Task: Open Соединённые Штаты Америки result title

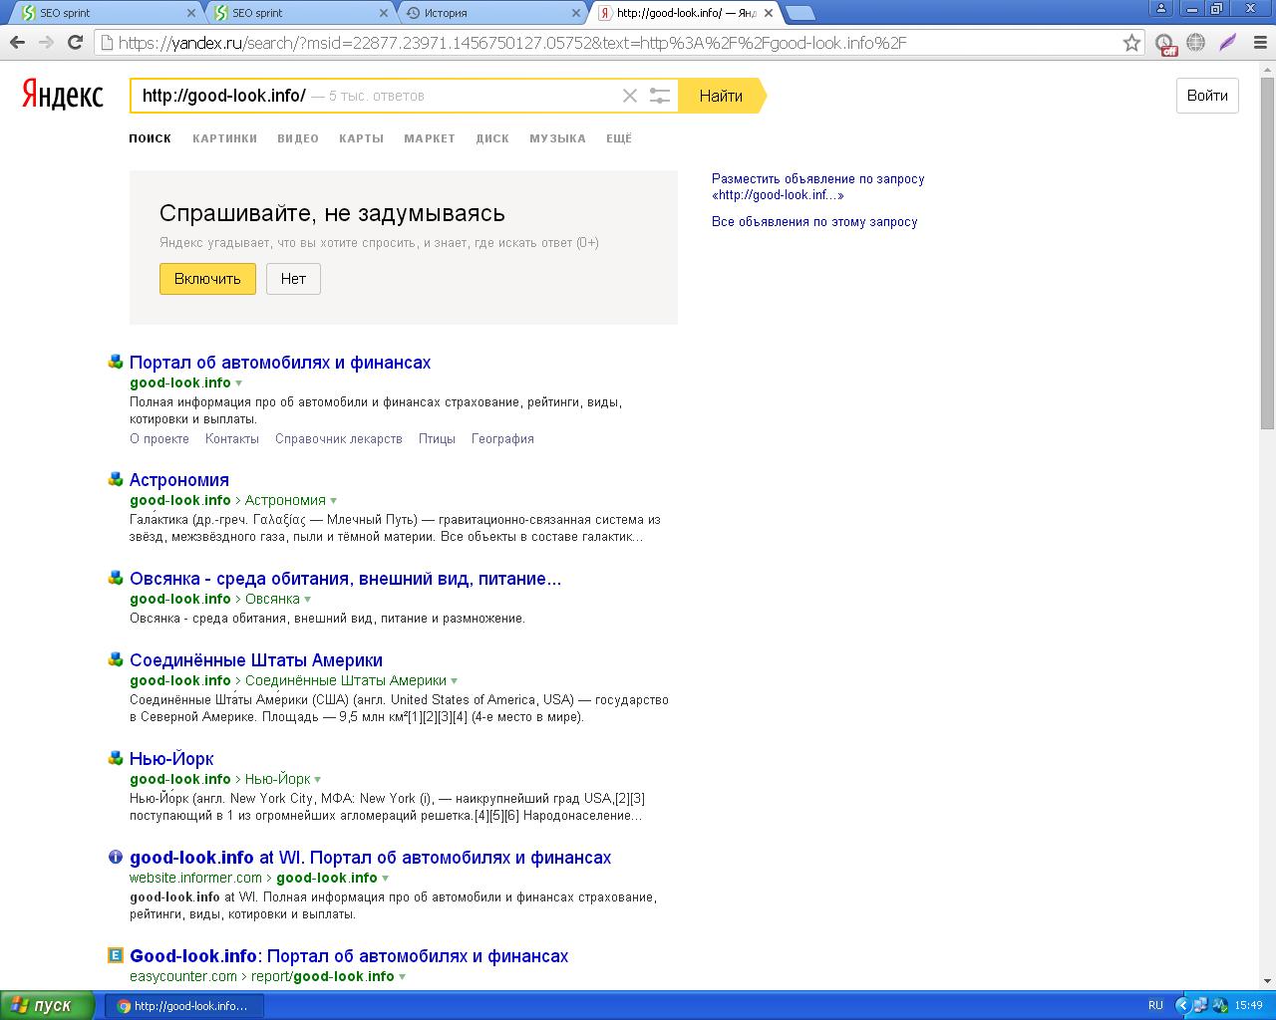Action: pos(256,660)
